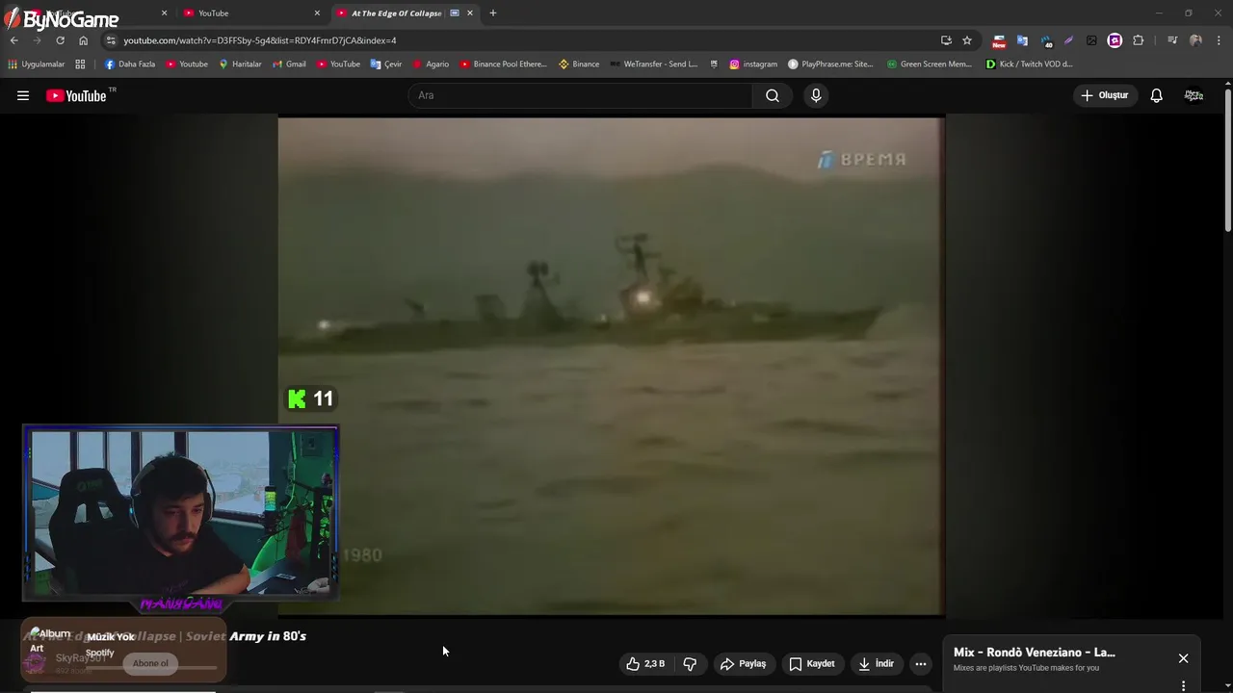View site information icon in address bar
Screen dimensions: 1233x693
point(111,40)
